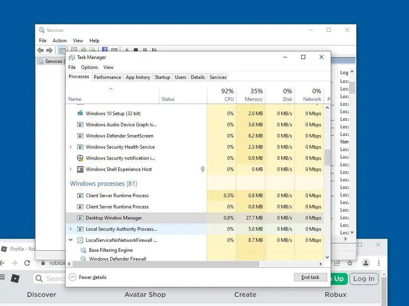Switch to the Details tab

tap(198, 77)
